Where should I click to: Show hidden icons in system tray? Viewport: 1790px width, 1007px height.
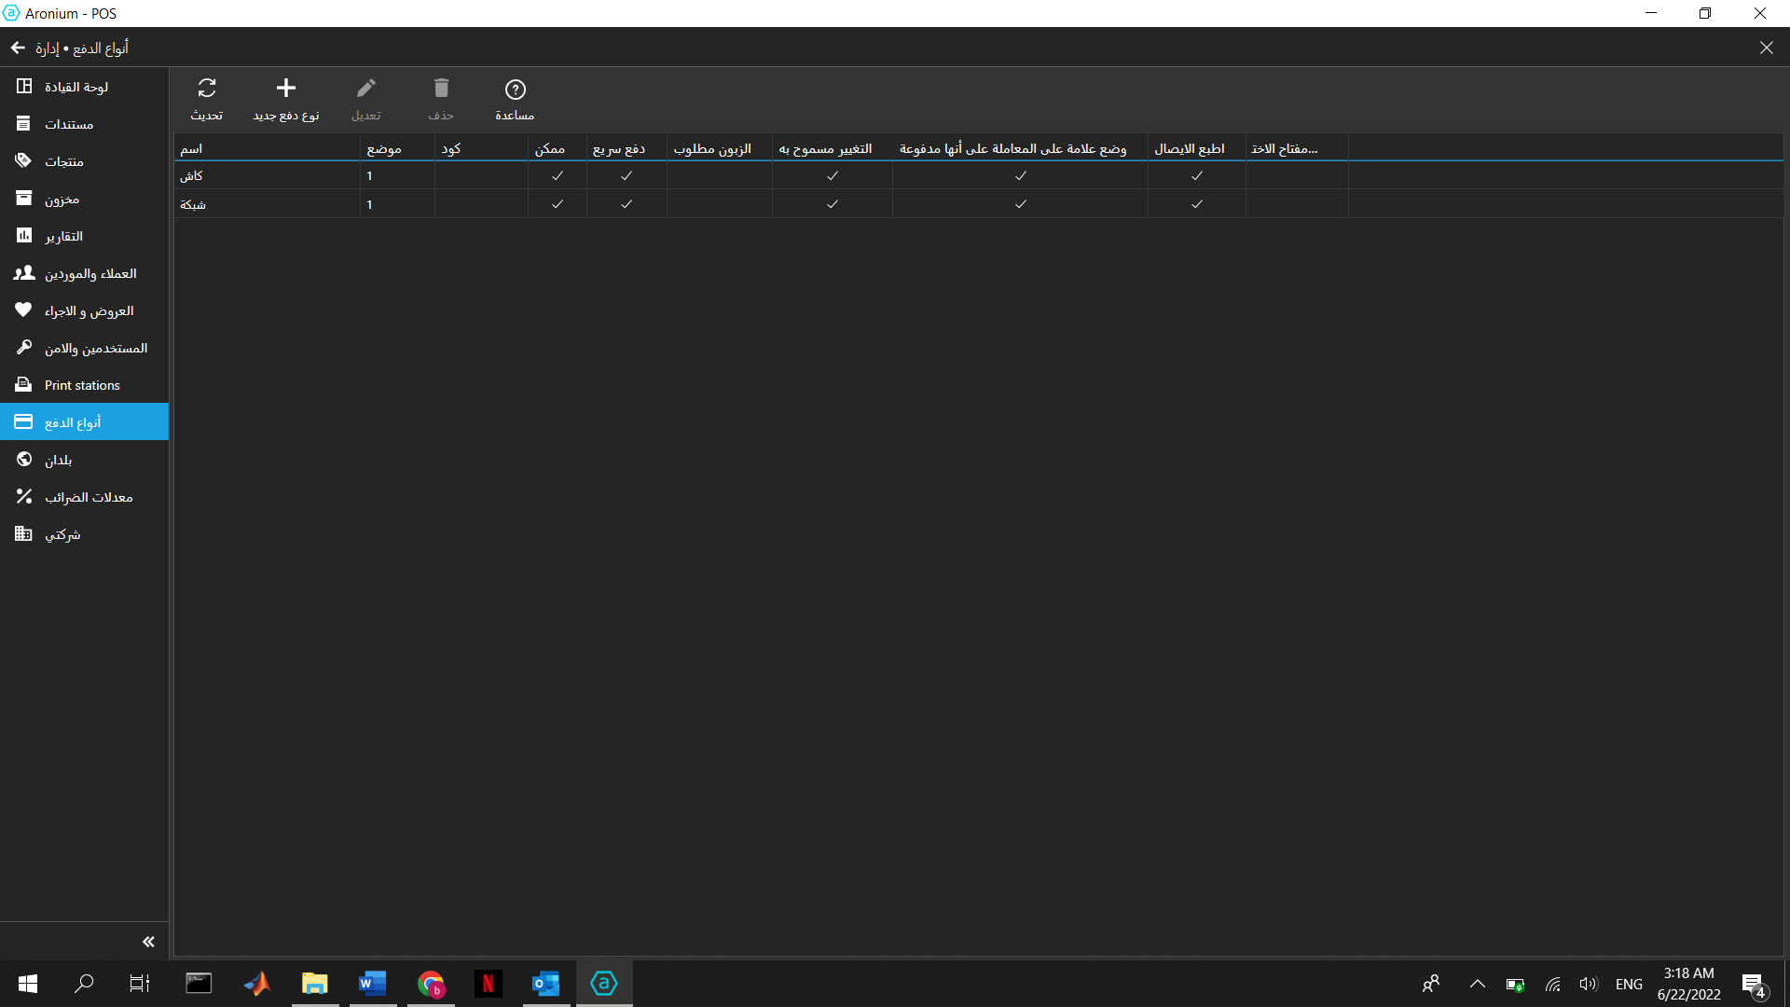click(1478, 984)
